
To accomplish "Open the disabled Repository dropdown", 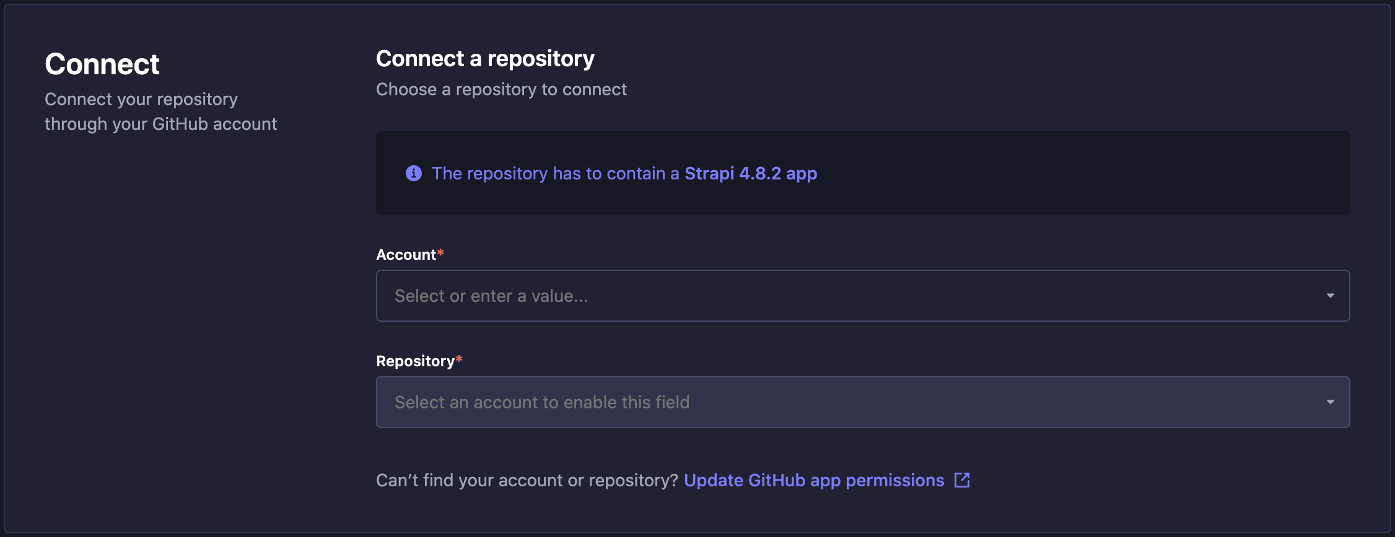I will tap(862, 402).
